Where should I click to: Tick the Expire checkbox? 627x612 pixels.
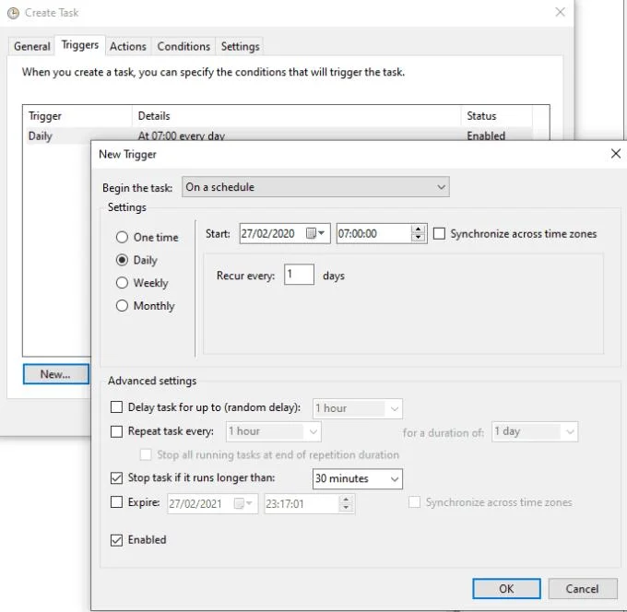(116, 502)
